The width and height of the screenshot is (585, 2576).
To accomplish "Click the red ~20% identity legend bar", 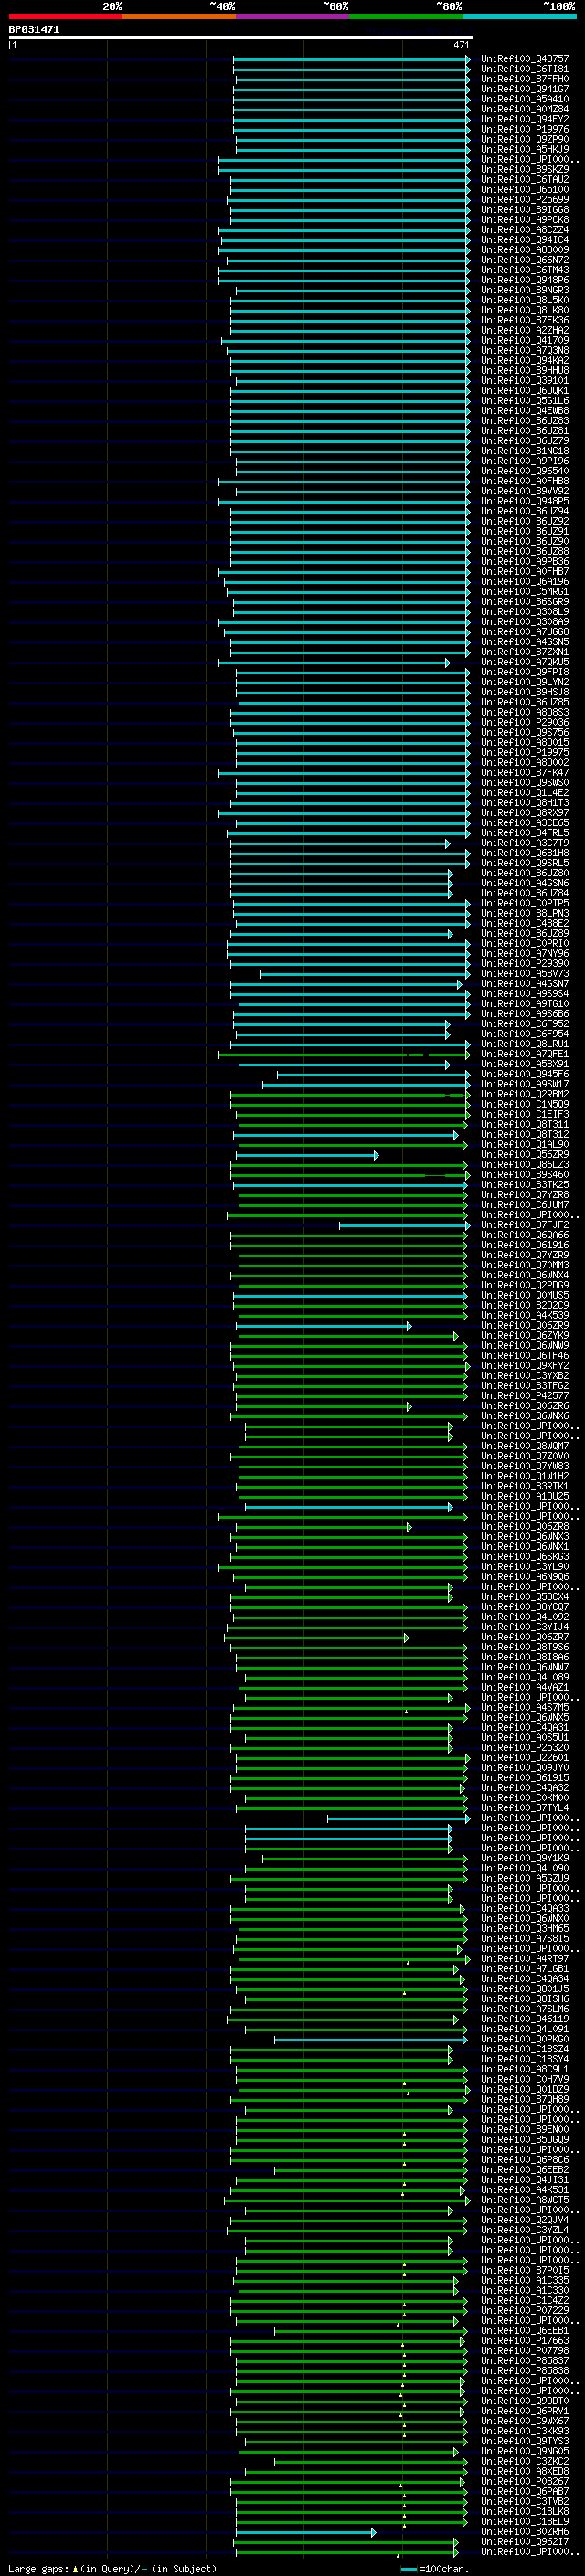I will 65,16.
